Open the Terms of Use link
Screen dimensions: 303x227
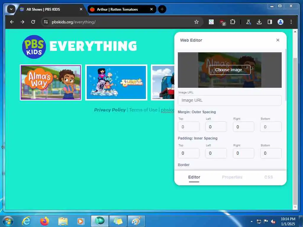pyautogui.click(x=143, y=110)
